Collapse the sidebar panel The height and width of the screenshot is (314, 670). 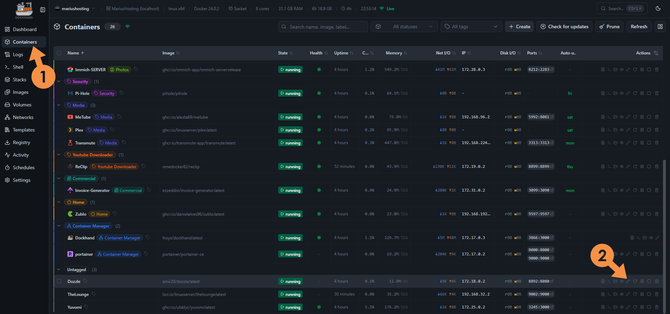click(43, 10)
